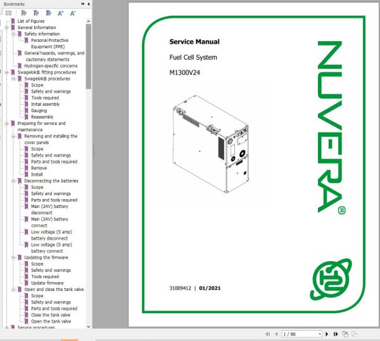Jump to last page button
Image resolution: width=380 pixels, height=341 pixels.
(336, 334)
